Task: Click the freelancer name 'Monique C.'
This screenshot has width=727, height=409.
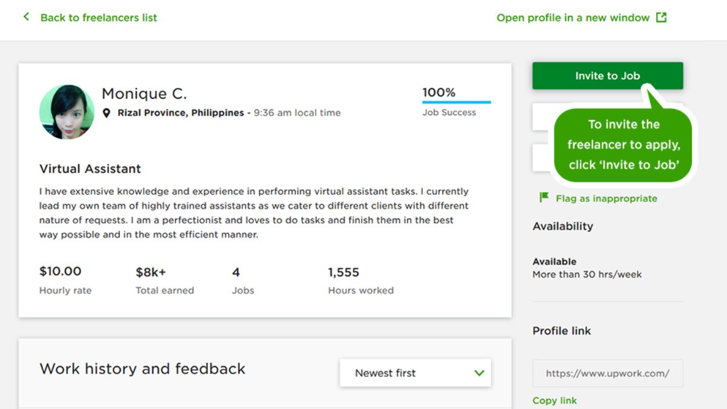Action: (x=145, y=93)
